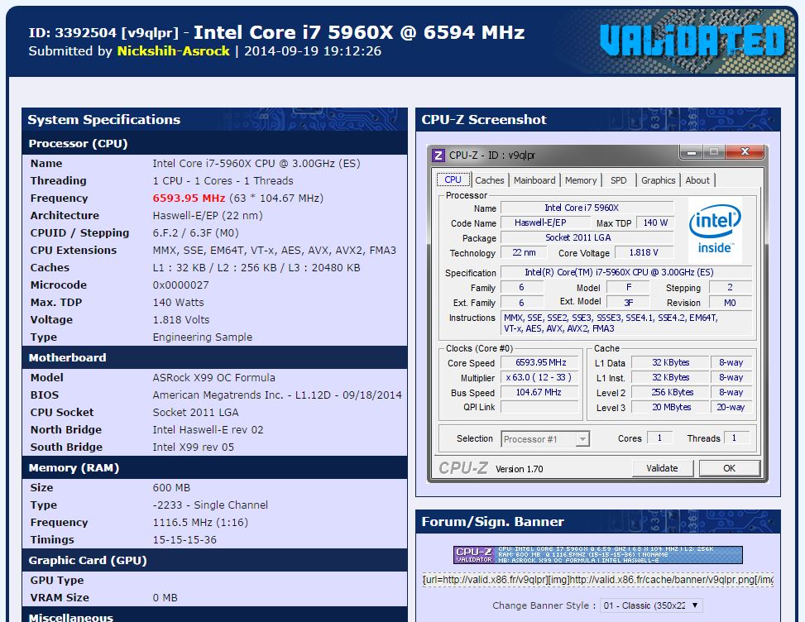The image size is (805, 622).
Task: Click the Intel inside logo
Action: point(714,229)
